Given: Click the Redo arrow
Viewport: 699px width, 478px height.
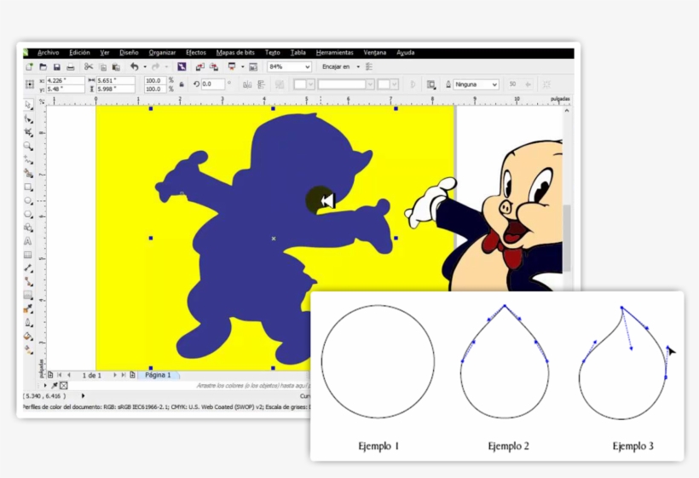Looking at the screenshot, I should pos(156,66).
